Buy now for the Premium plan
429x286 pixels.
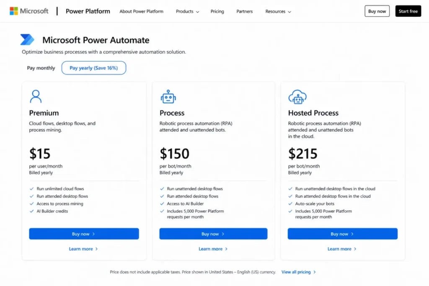tap(84, 234)
